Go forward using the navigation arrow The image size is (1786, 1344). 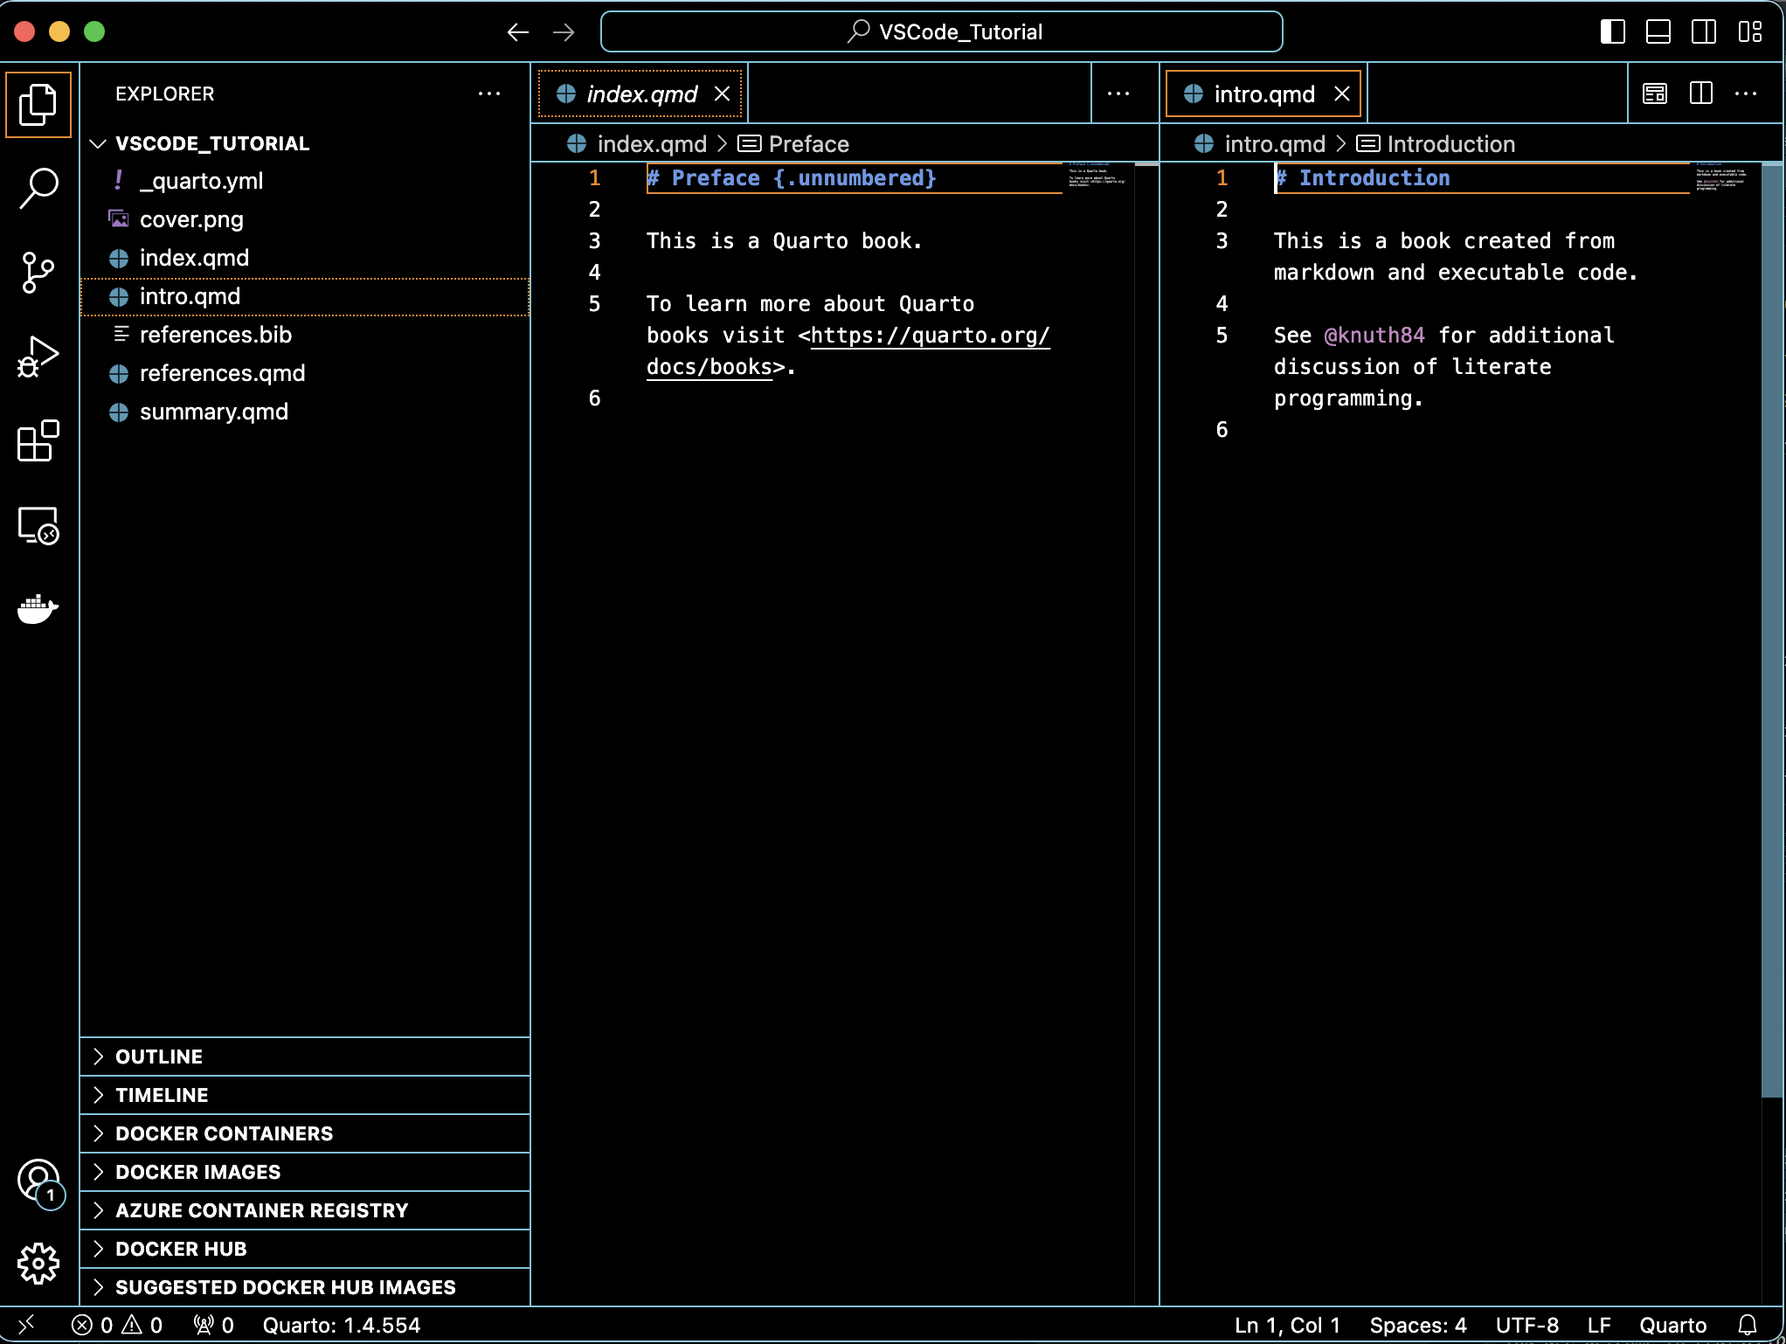564,32
